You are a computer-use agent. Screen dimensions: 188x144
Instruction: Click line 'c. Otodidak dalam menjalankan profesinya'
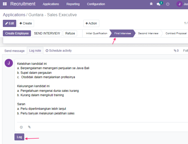46,77
